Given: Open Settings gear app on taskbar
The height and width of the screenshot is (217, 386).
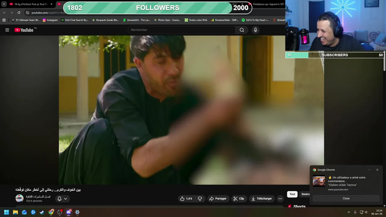Looking at the screenshot, I should (78, 212).
